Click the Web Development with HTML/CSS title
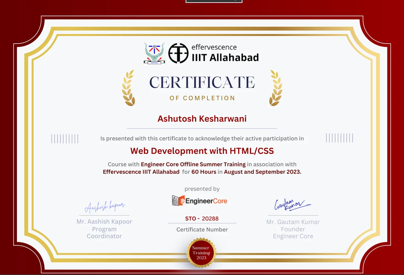The image size is (404, 275). click(x=202, y=151)
